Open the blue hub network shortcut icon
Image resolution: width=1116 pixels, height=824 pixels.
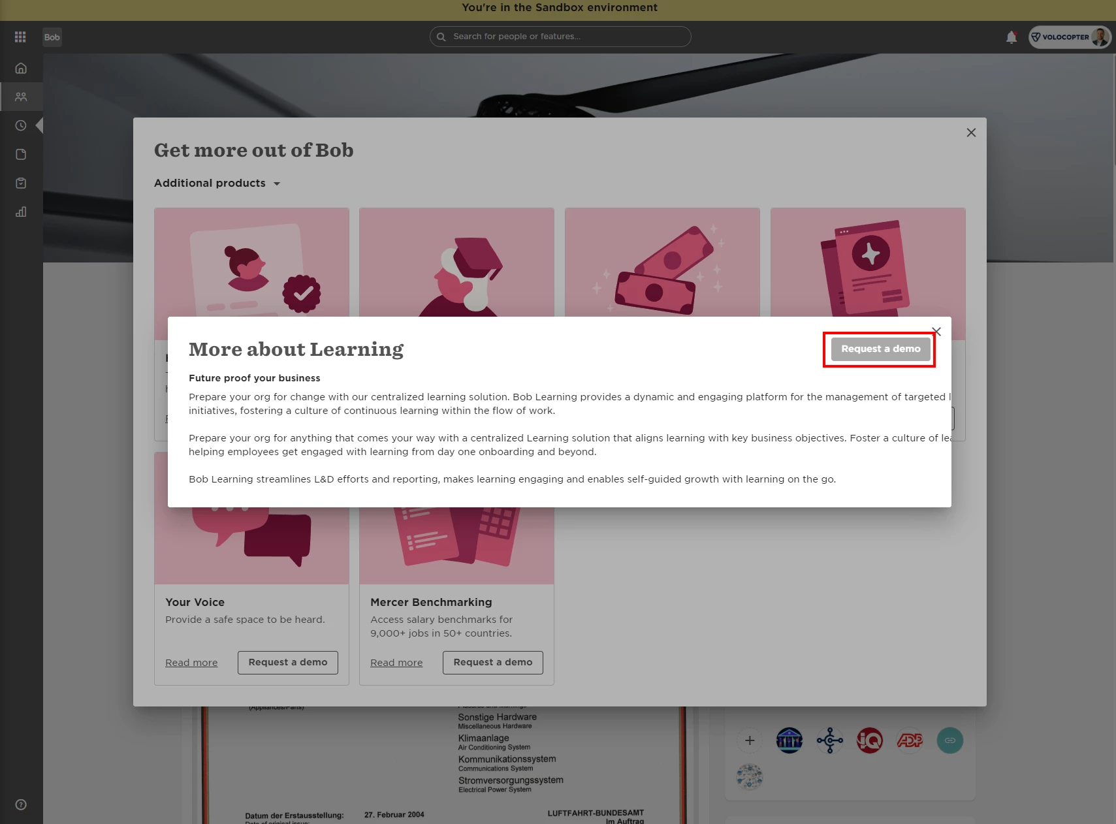[x=830, y=740]
